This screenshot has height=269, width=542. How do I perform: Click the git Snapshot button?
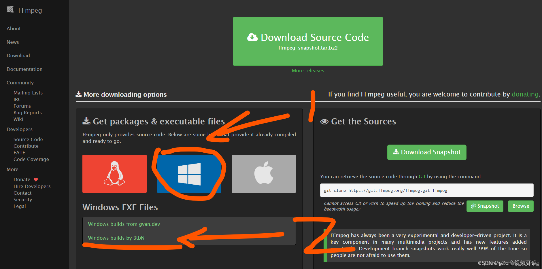click(485, 206)
